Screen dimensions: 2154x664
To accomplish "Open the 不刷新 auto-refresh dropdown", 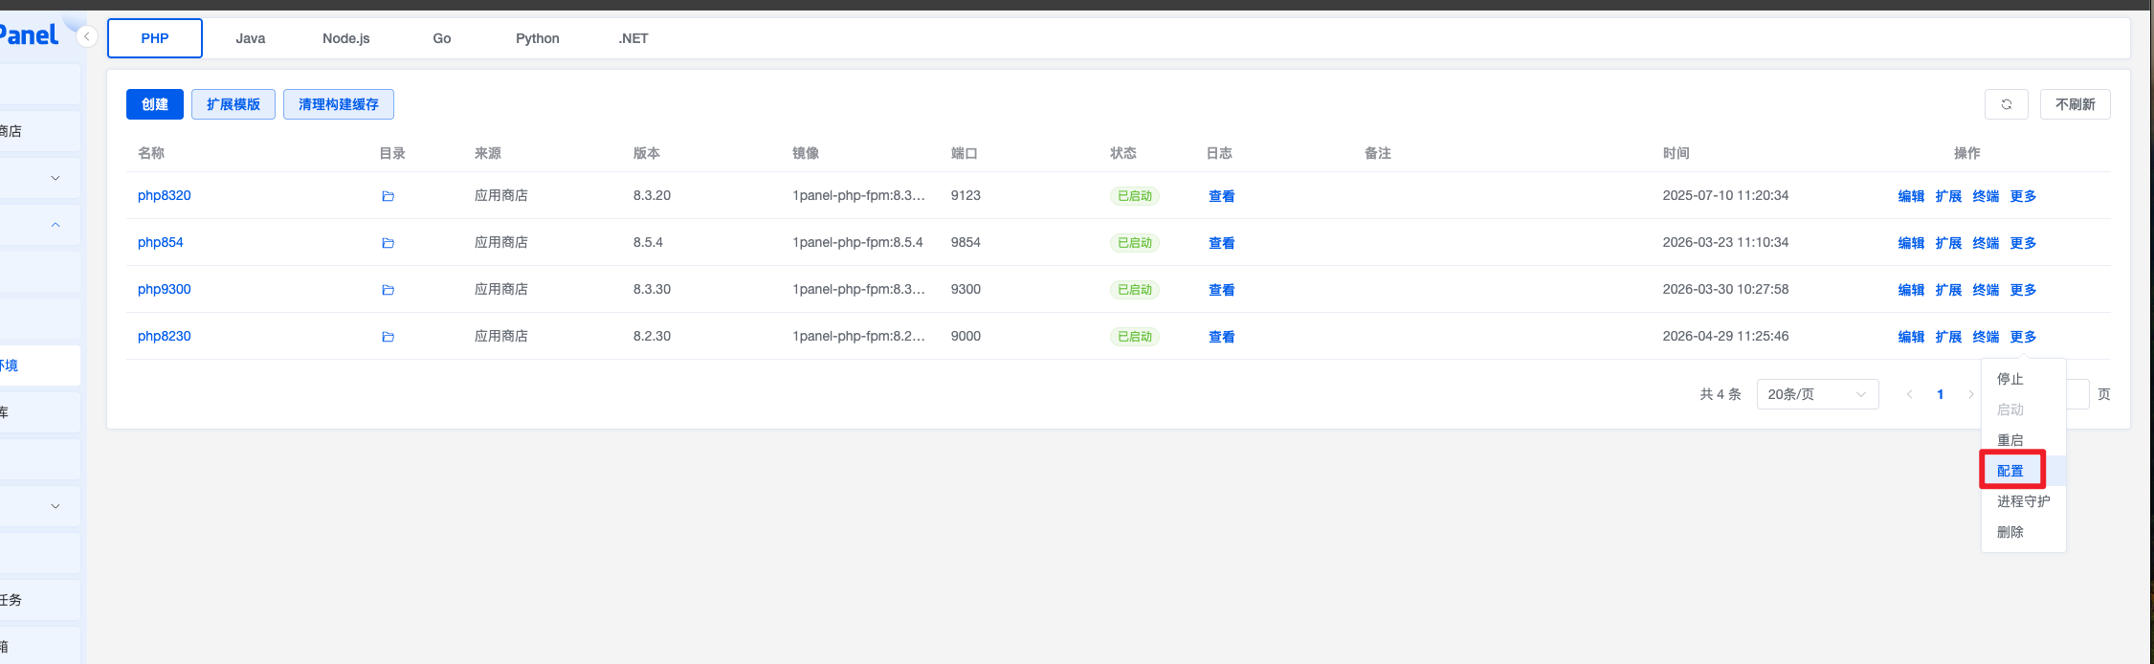I will [2075, 104].
